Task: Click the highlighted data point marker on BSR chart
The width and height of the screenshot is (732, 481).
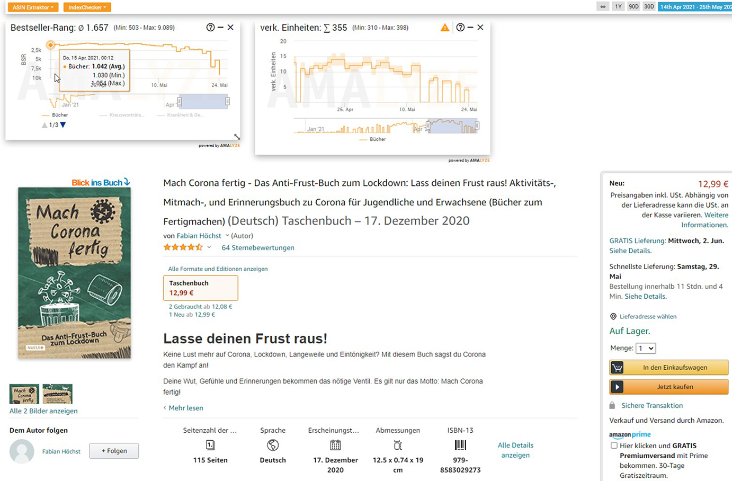Action: pyautogui.click(x=50, y=45)
